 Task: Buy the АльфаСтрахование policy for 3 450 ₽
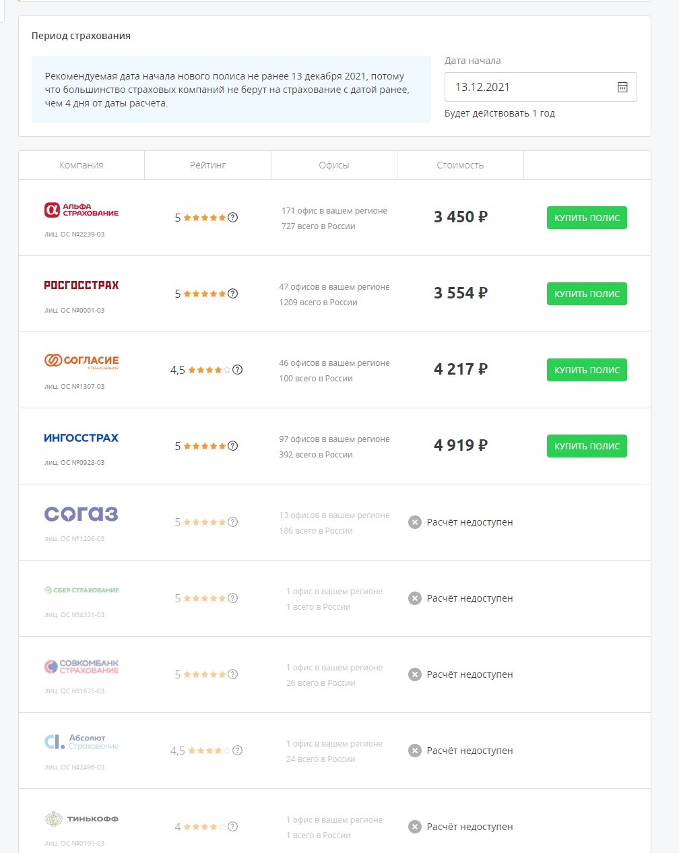(587, 218)
